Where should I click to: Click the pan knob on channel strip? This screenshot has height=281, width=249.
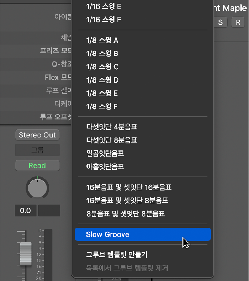37,188
